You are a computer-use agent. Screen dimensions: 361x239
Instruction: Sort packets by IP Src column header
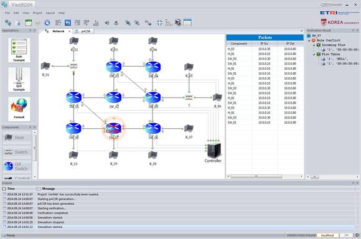[265, 44]
